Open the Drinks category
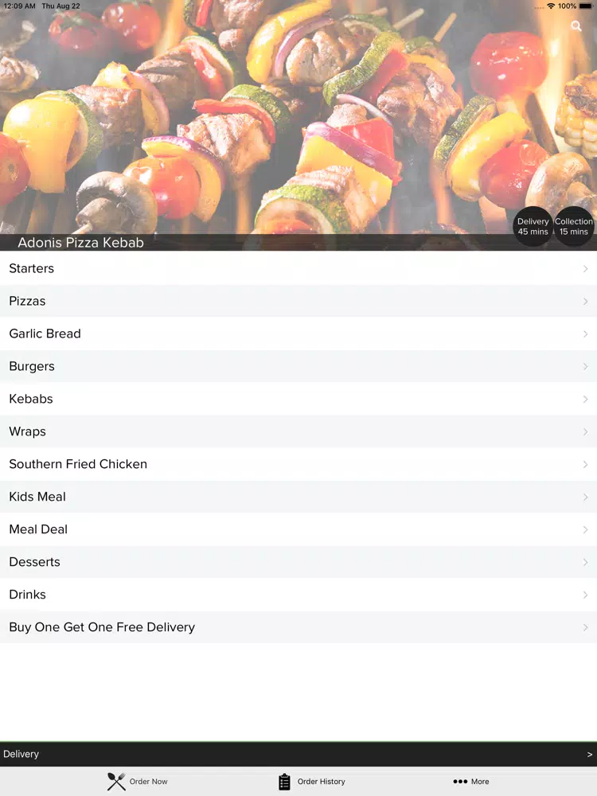Image resolution: width=597 pixels, height=796 pixels. (x=298, y=595)
